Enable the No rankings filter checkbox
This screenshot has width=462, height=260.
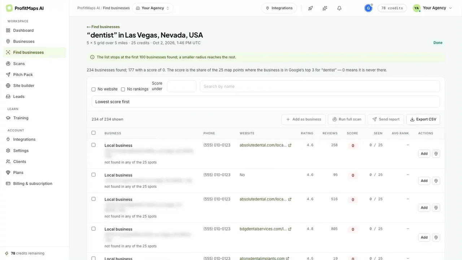point(123,89)
